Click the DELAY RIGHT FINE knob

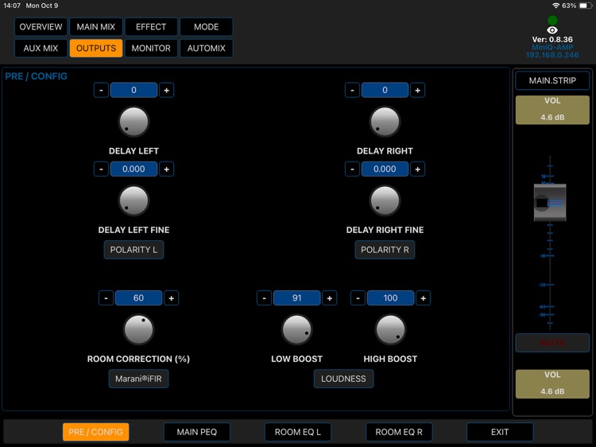[x=385, y=200]
